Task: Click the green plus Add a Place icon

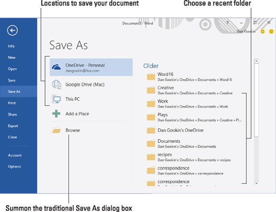Action: click(x=56, y=113)
